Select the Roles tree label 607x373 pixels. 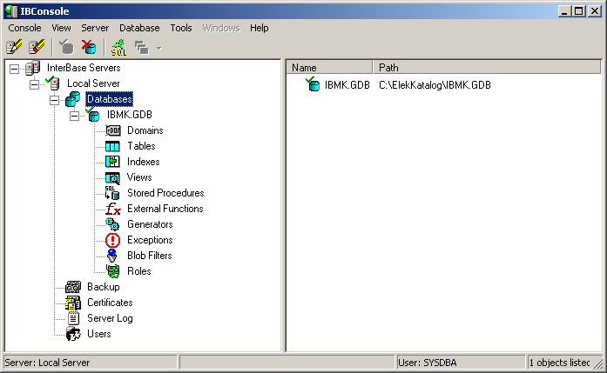139,271
